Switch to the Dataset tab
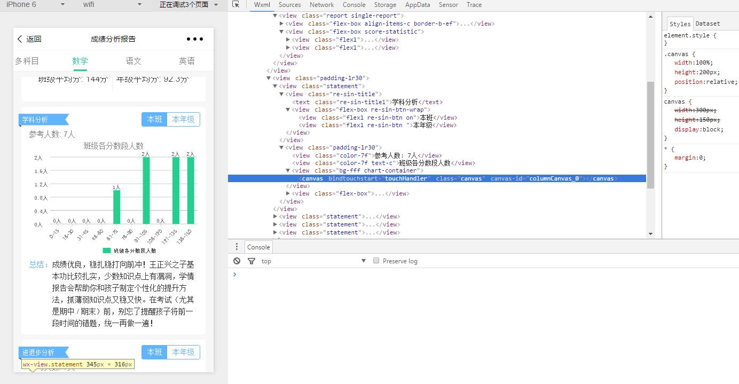This screenshot has height=384, width=739. tap(707, 23)
